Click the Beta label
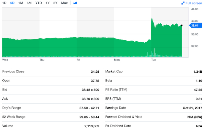208x128 pixels. pyautogui.click(x=109, y=81)
